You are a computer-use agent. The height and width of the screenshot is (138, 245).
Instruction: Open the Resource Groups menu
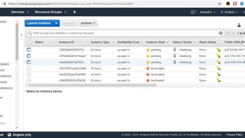(x=51, y=12)
